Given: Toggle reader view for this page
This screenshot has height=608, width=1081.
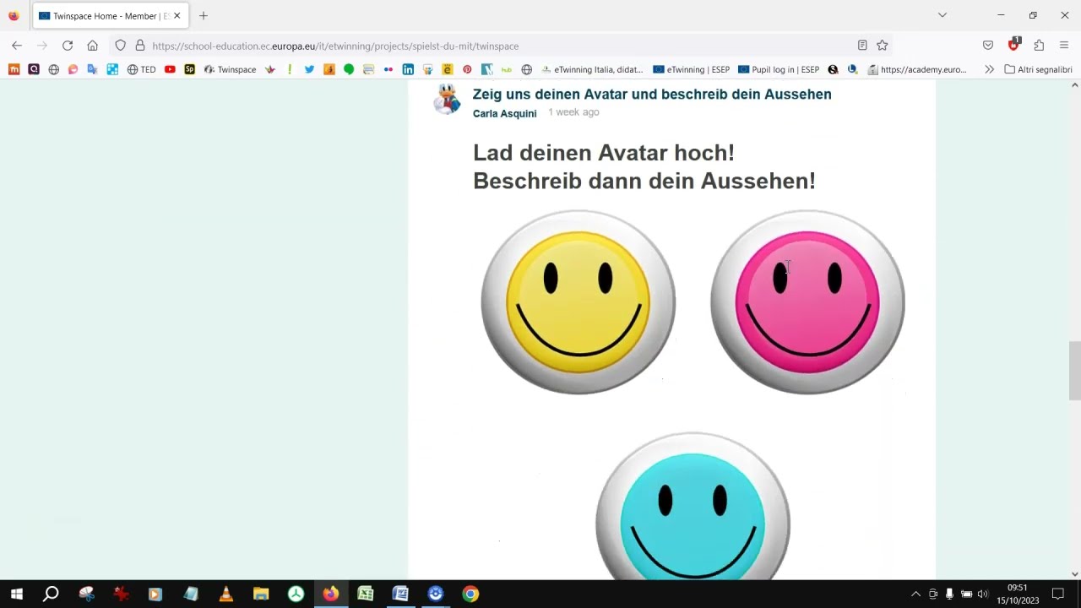Looking at the screenshot, I should click(862, 46).
